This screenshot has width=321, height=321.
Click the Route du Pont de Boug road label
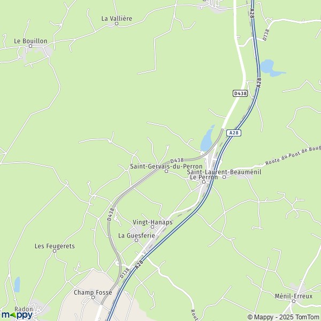tap(293, 156)
